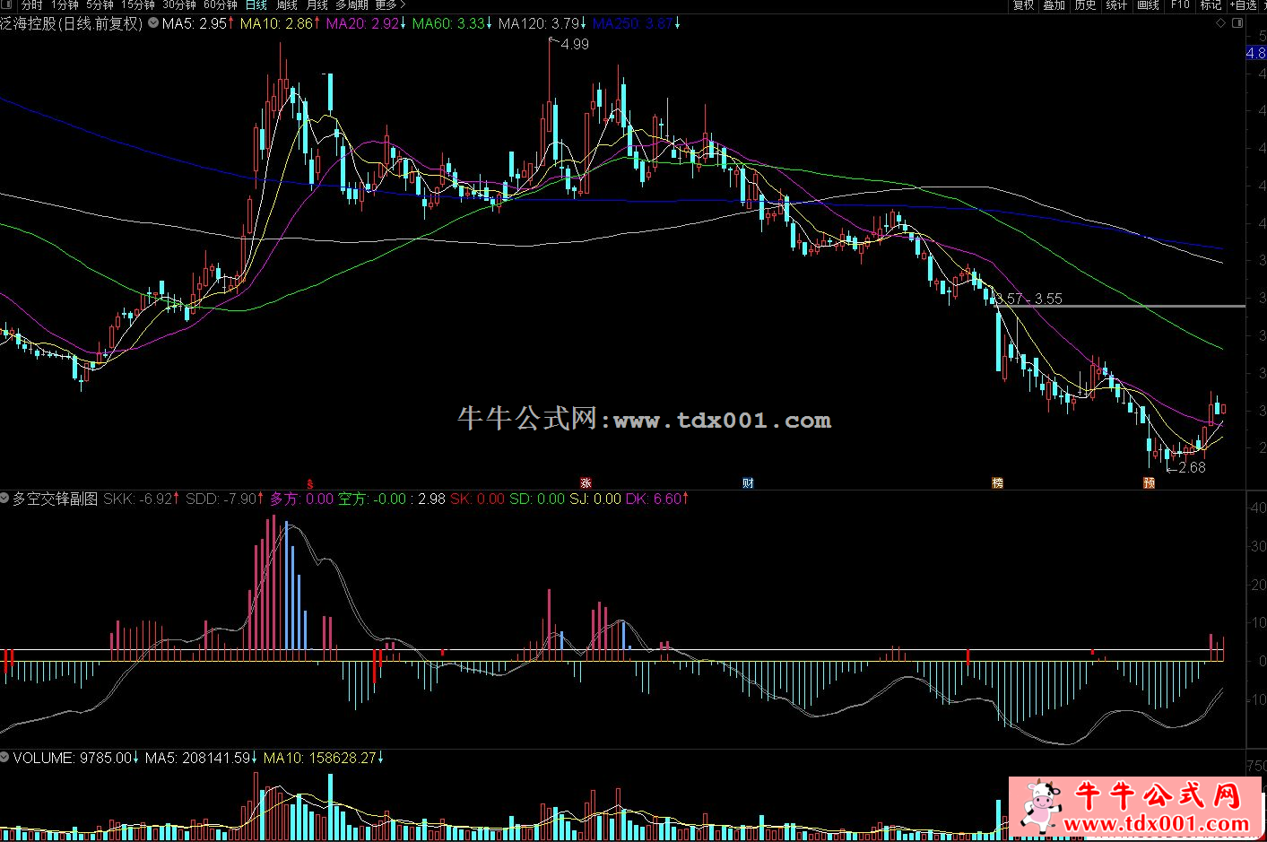
Task: Click the 标记 mark button
Action: click(1211, 5)
